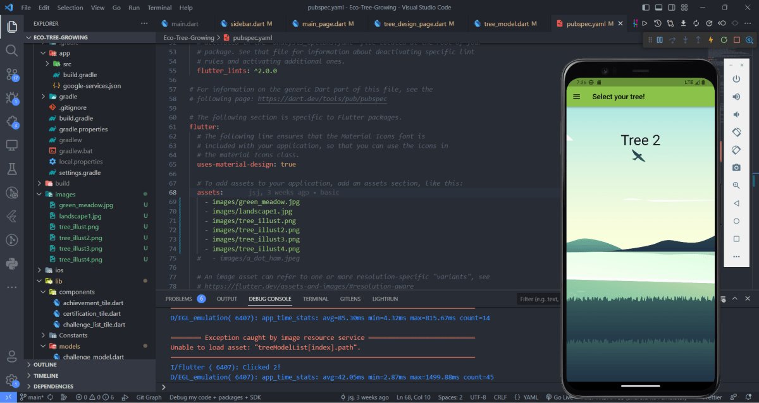
Task: Raise emulator volume
Action: coord(736,97)
